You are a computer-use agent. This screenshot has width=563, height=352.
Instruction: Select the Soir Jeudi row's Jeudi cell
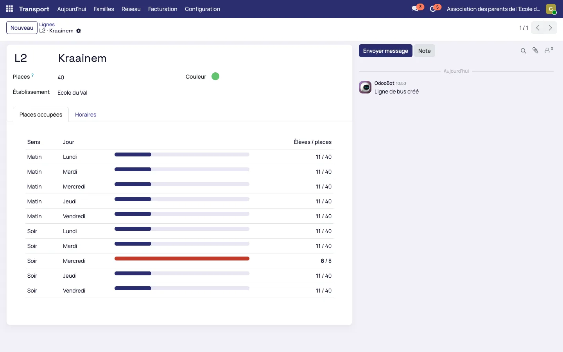(70, 276)
